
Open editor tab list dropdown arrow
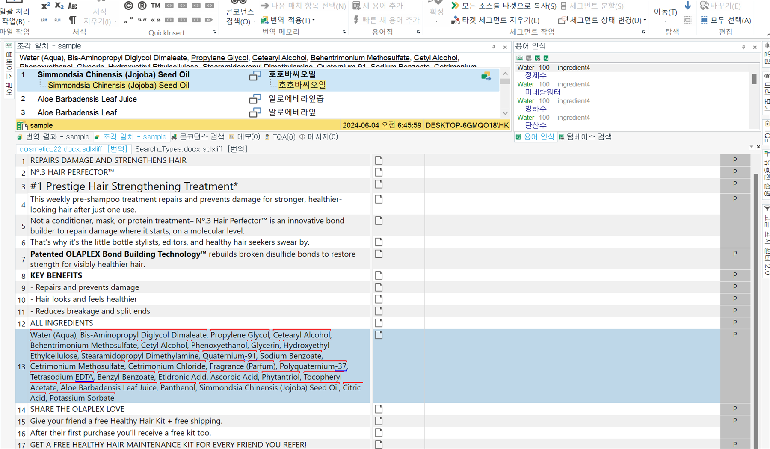point(751,147)
